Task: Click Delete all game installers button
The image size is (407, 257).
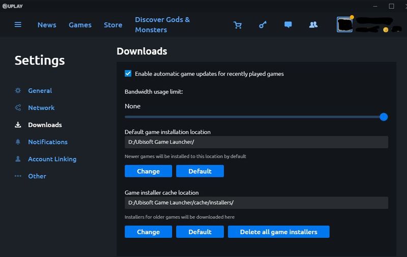Action: pos(278,232)
